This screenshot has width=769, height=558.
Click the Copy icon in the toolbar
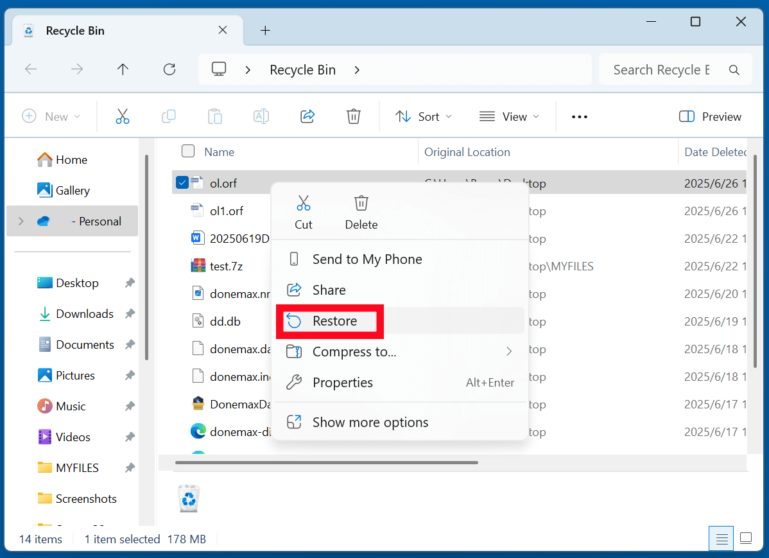pos(168,116)
